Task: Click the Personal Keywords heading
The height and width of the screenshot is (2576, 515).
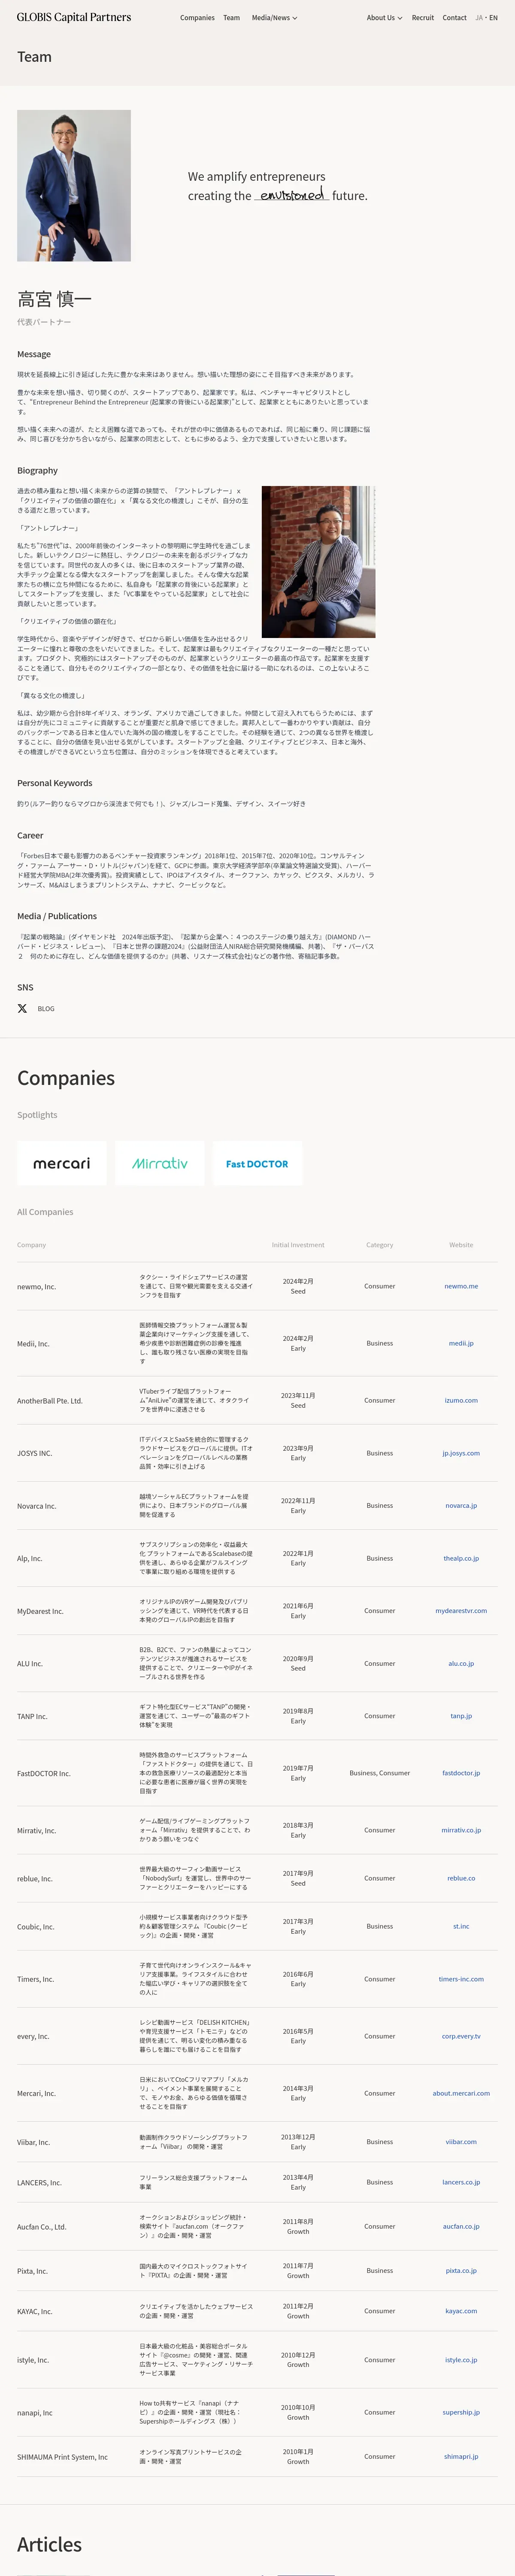Action: (x=54, y=783)
